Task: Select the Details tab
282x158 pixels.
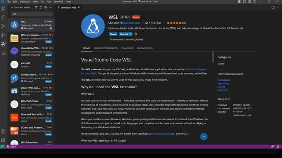Action: [86, 48]
